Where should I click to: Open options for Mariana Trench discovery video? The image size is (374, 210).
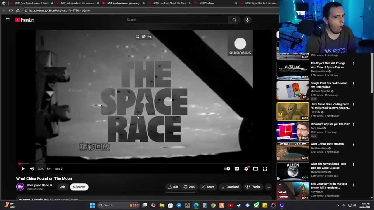[353, 185]
